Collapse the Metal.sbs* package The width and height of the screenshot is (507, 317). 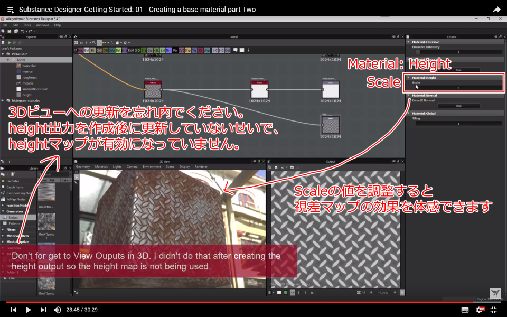(x=3, y=54)
